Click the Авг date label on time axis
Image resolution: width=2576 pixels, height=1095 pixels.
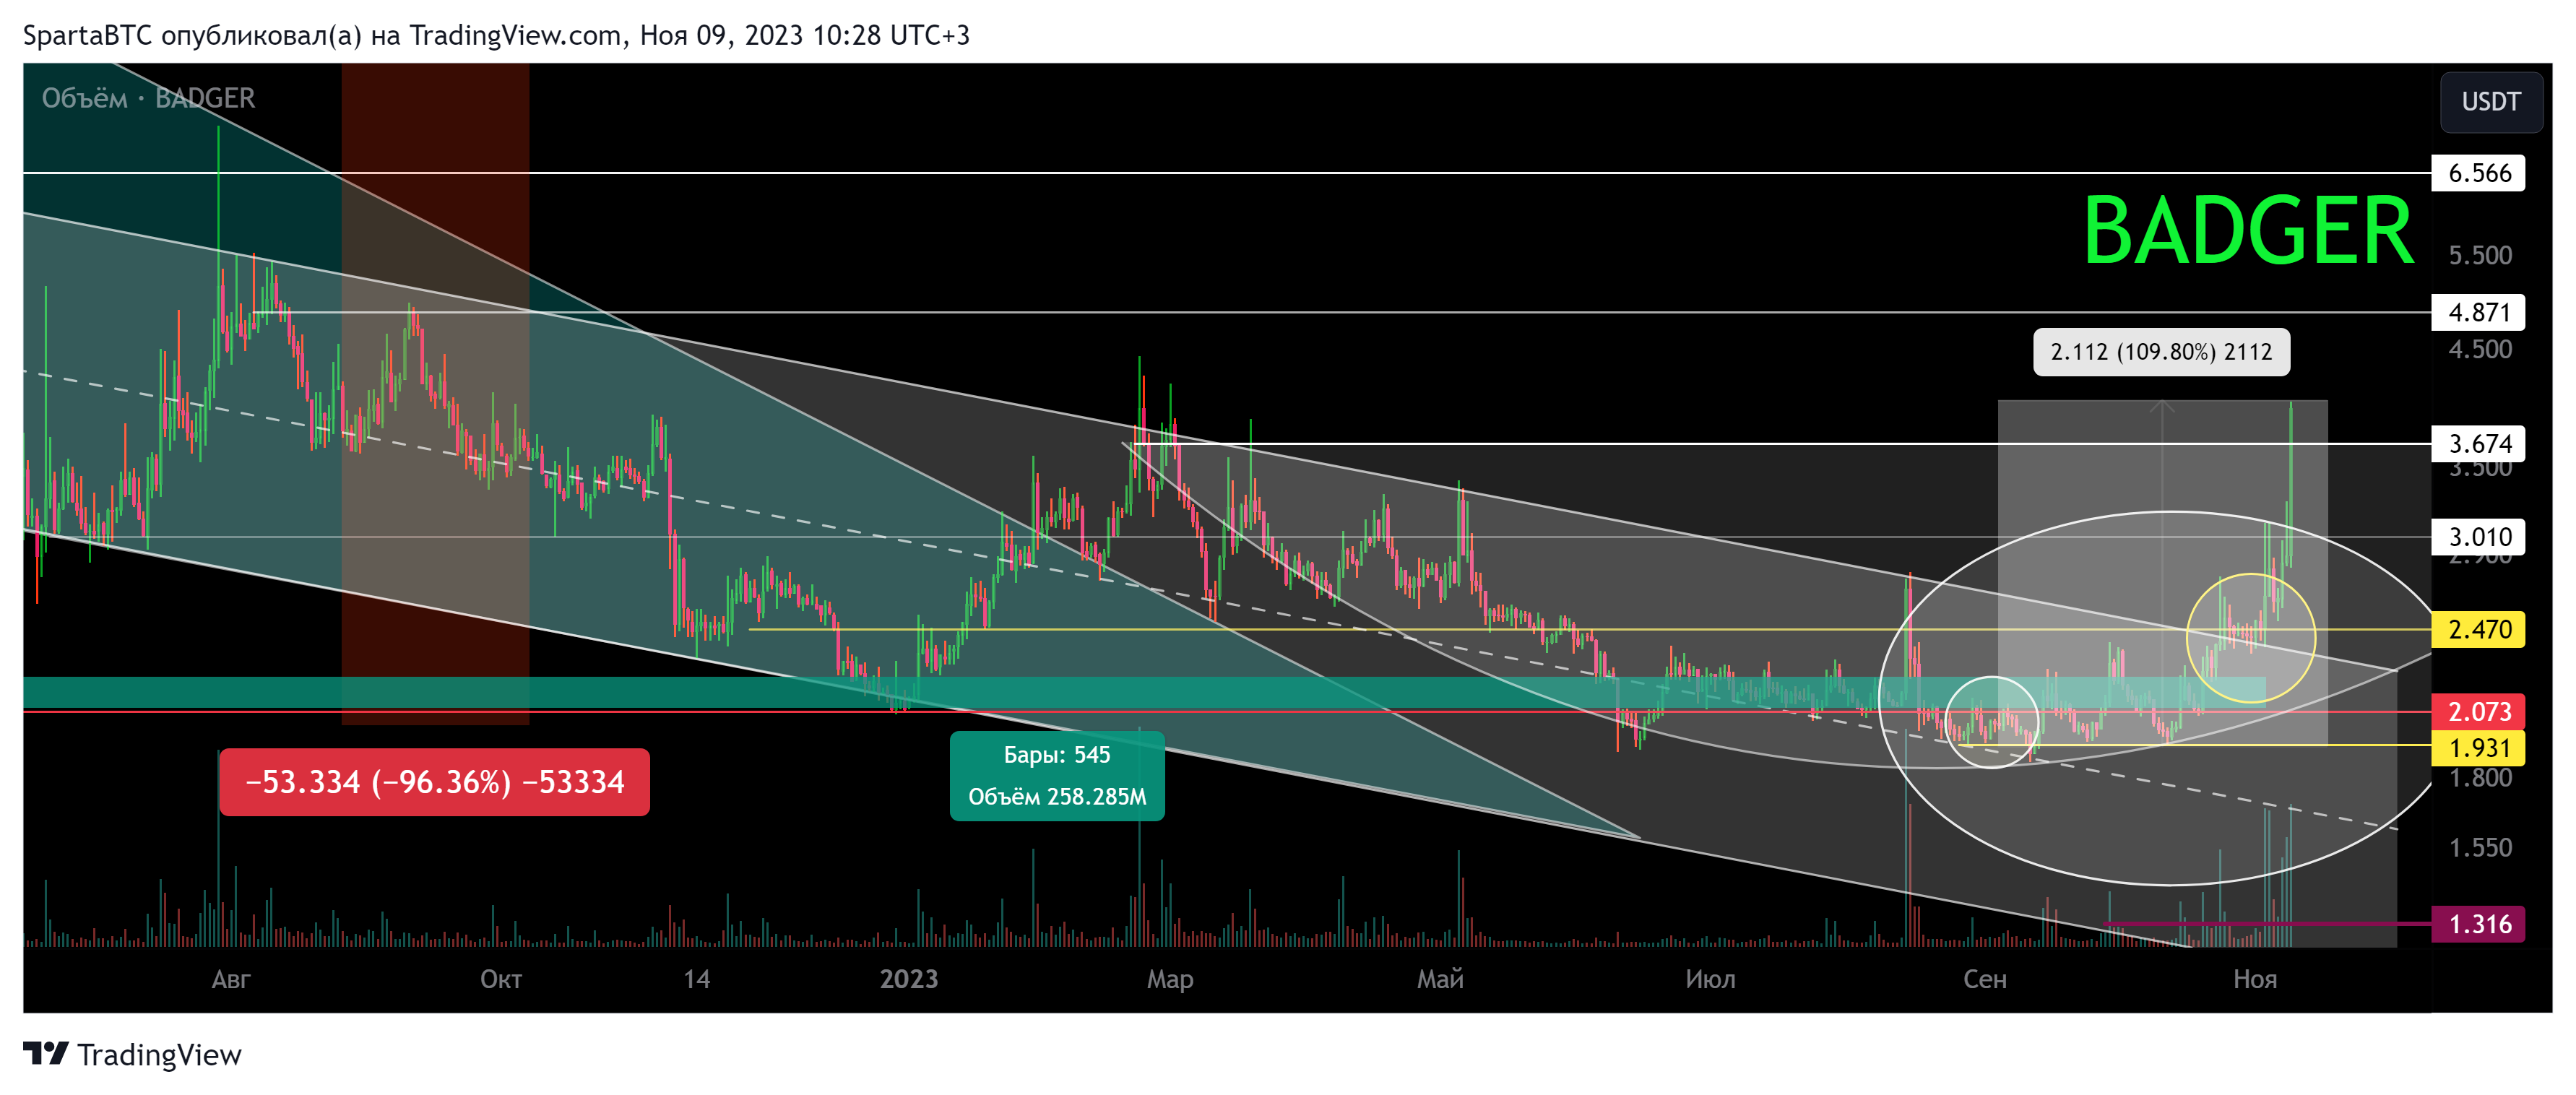coord(231,979)
